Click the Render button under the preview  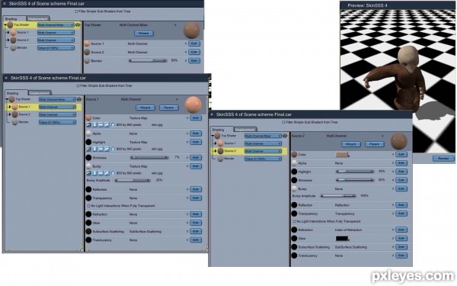point(443,159)
